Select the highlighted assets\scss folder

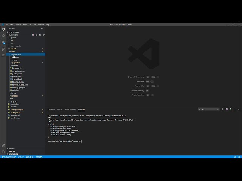point(26,54)
